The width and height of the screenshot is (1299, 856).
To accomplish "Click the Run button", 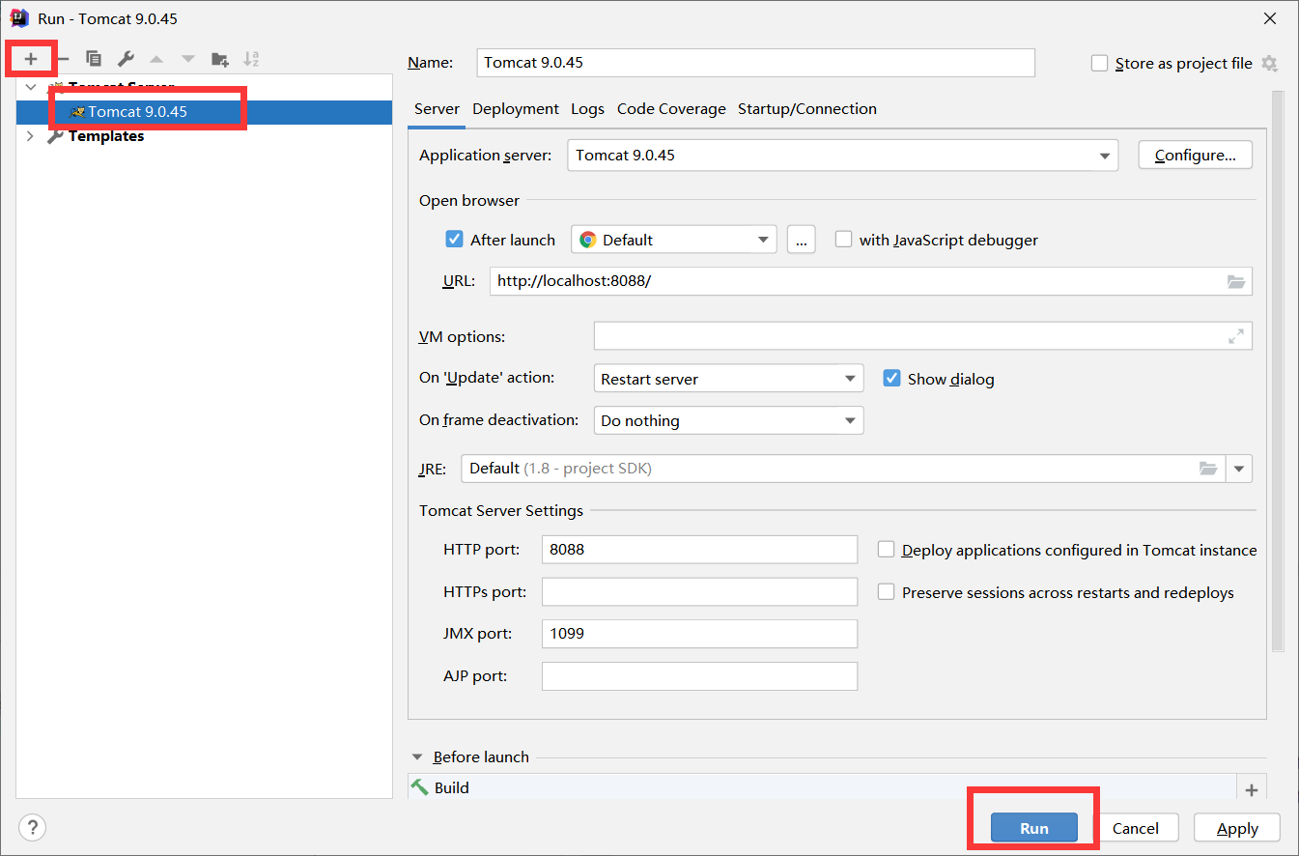I will [1034, 828].
